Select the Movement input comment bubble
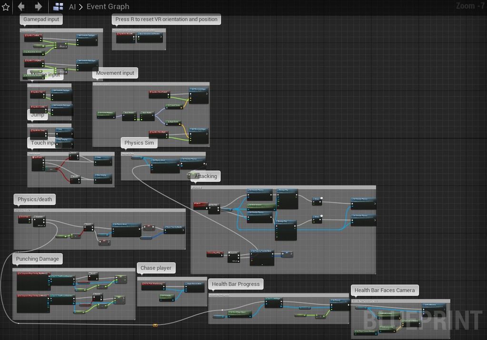Screen dimensions: 487x340 115,73
